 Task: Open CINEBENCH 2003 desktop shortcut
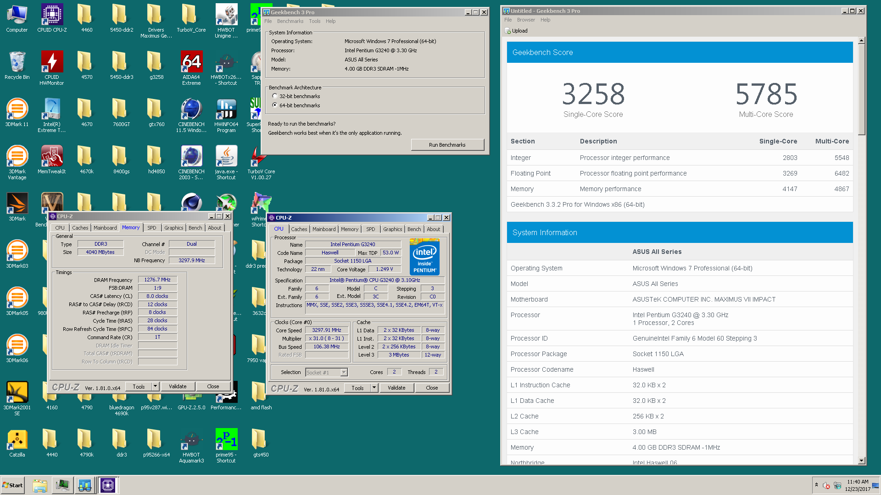pyautogui.click(x=191, y=163)
